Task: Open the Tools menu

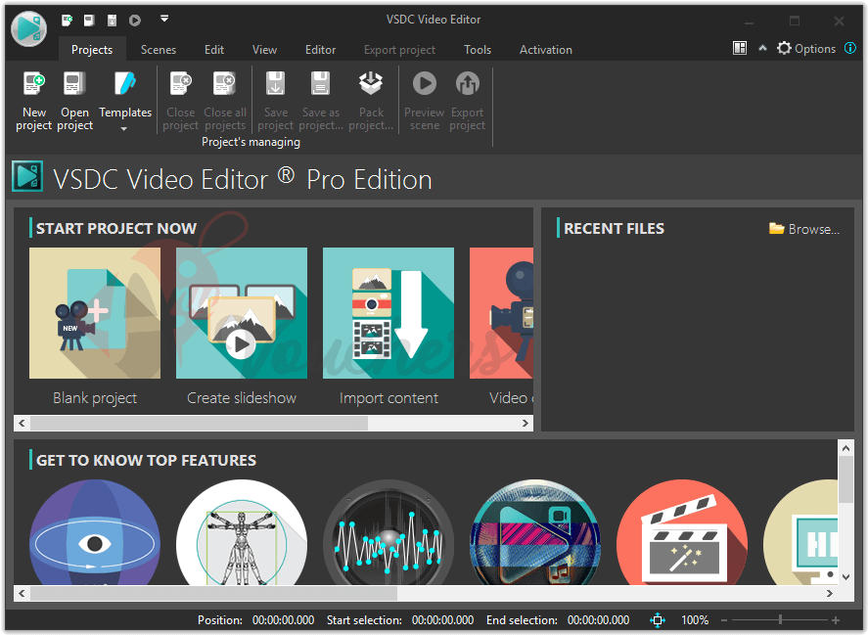Action: pos(478,49)
